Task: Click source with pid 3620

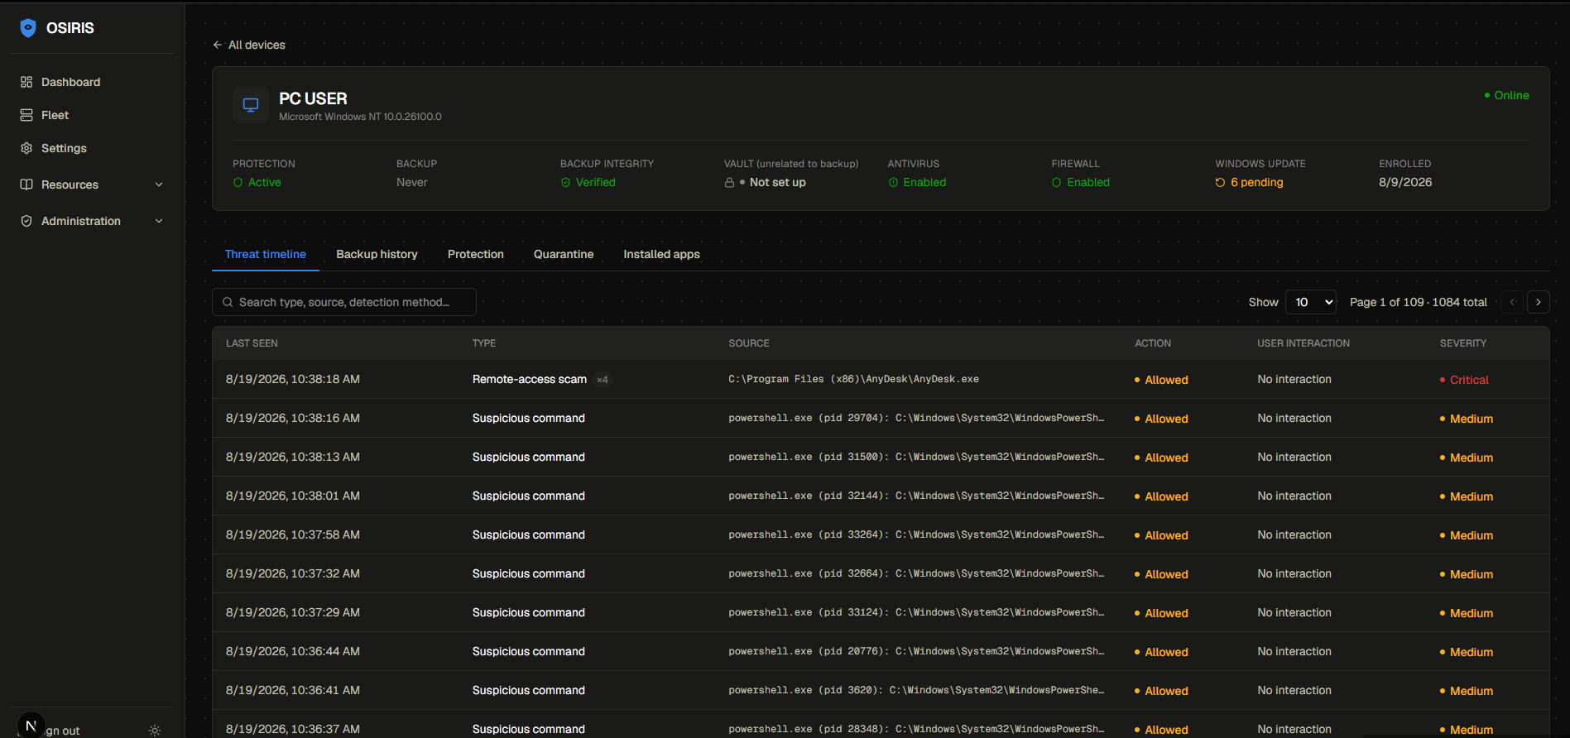Action: tap(916, 690)
